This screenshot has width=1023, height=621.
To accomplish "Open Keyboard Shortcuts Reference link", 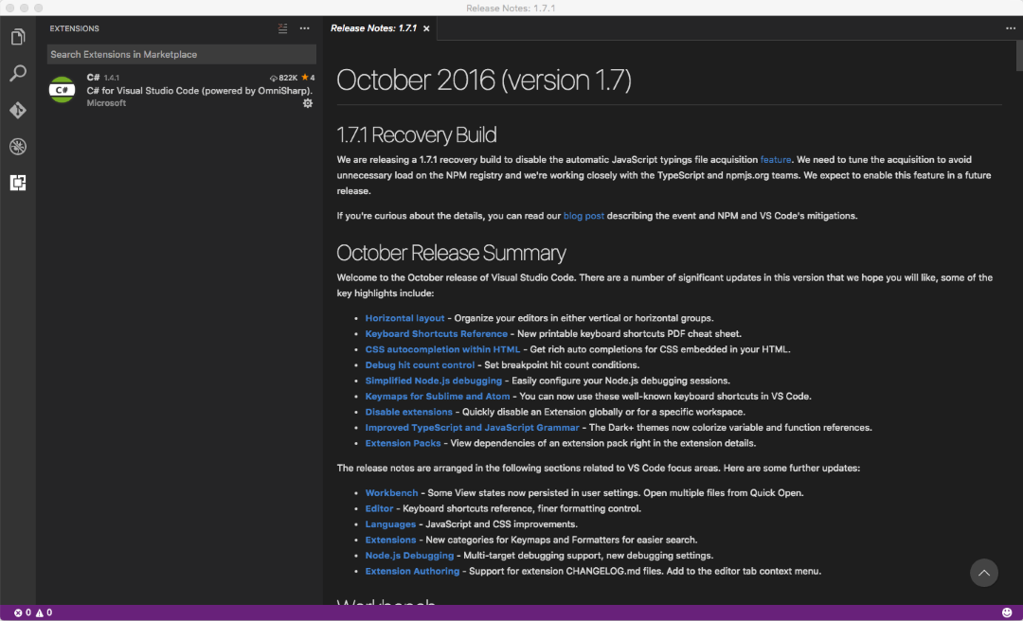I will 436,334.
